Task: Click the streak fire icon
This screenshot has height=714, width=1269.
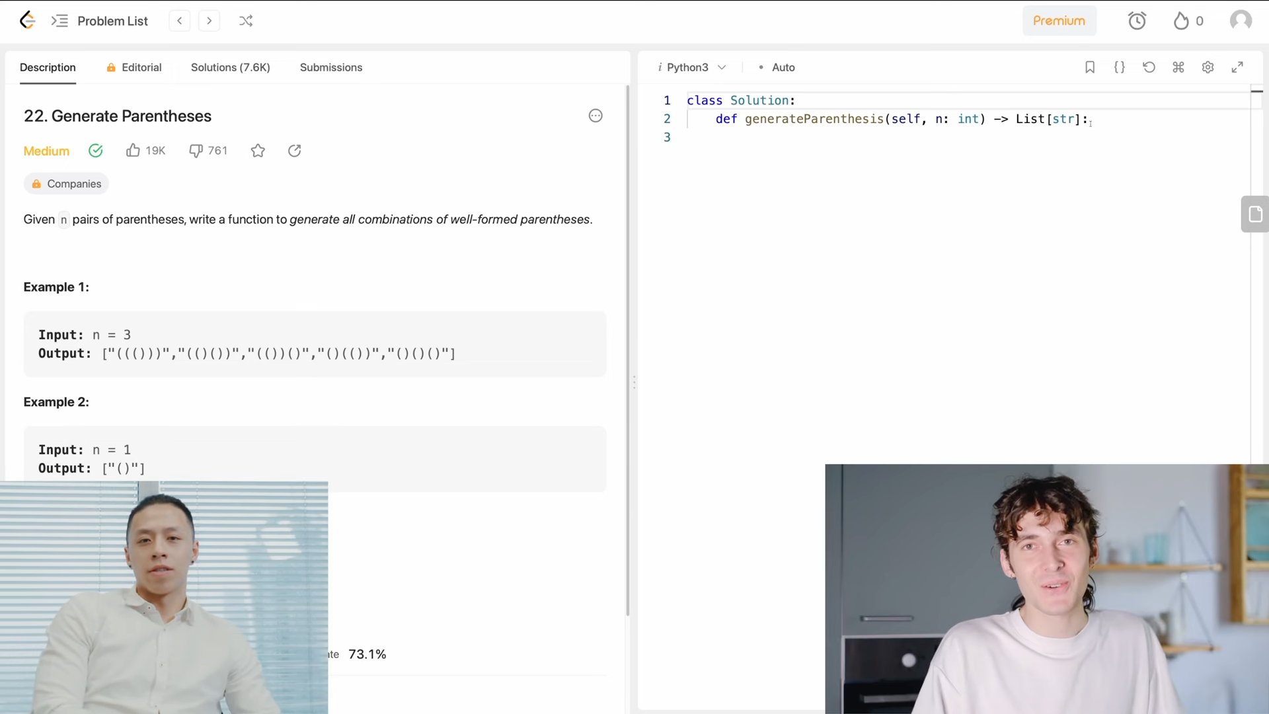Action: coord(1181,20)
